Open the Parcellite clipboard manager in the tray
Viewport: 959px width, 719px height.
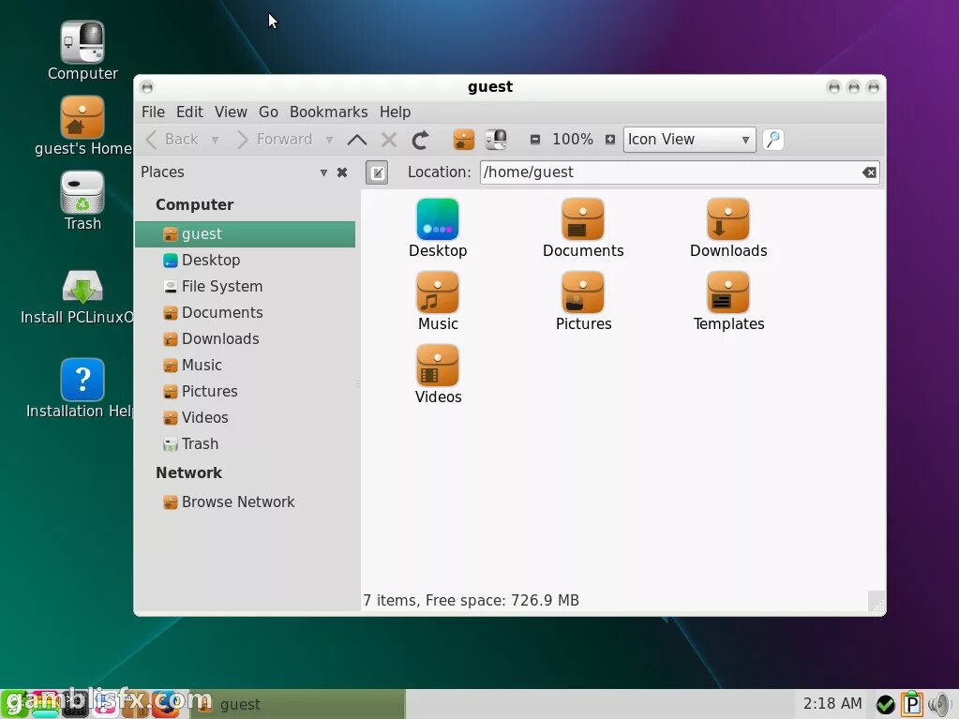pyautogui.click(x=912, y=703)
